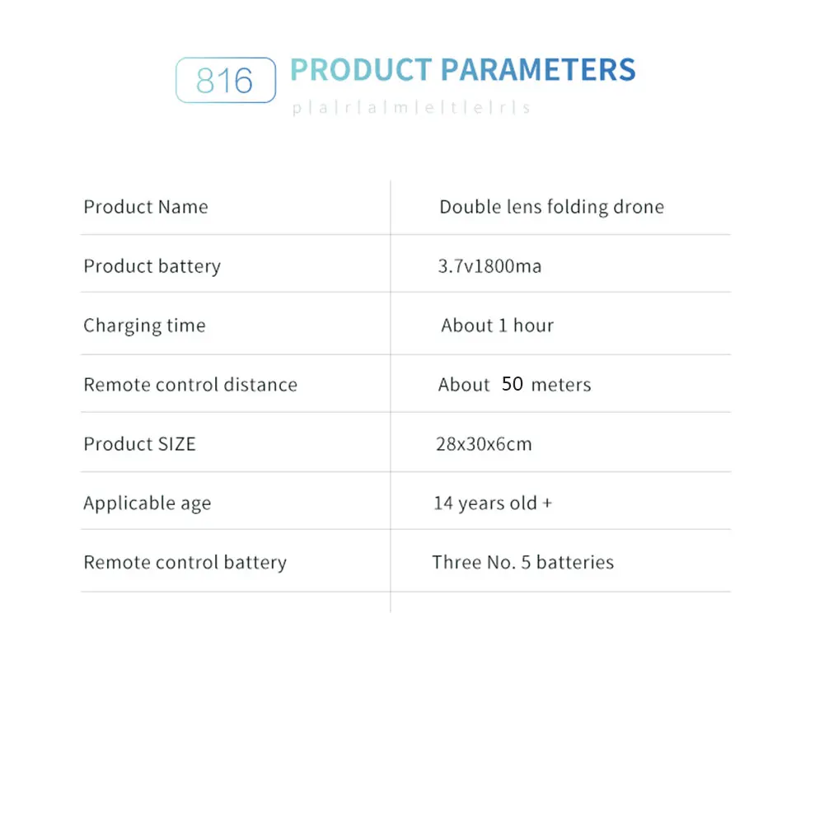Select the Remote control battery label

click(x=185, y=562)
